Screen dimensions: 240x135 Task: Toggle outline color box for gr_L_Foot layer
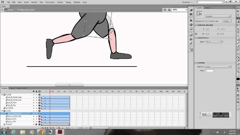(39, 119)
